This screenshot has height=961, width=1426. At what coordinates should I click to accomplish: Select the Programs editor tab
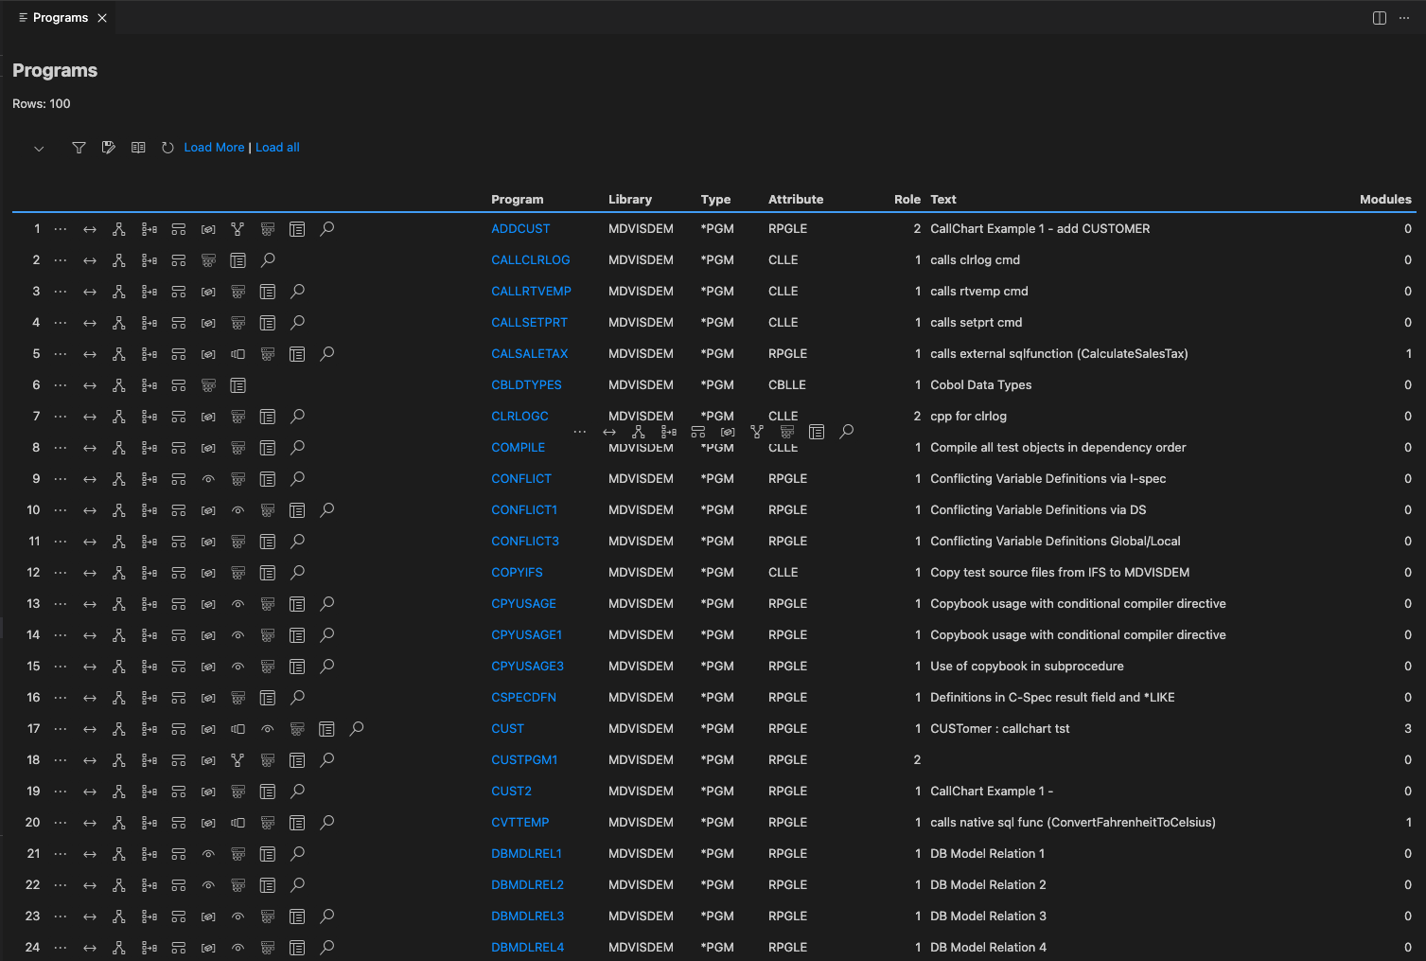click(61, 18)
